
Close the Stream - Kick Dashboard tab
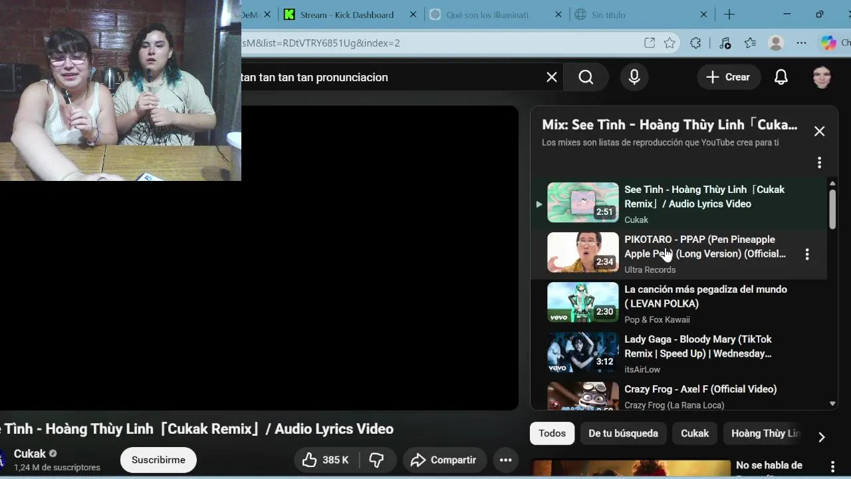coord(413,15)
